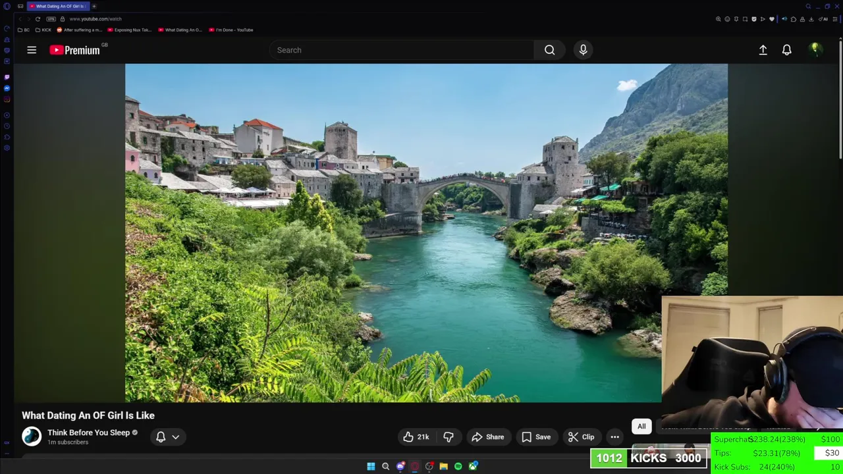The width and height of the screenshot is (843, 474).
Task: Reload the page
Action: tap(38, 19)
